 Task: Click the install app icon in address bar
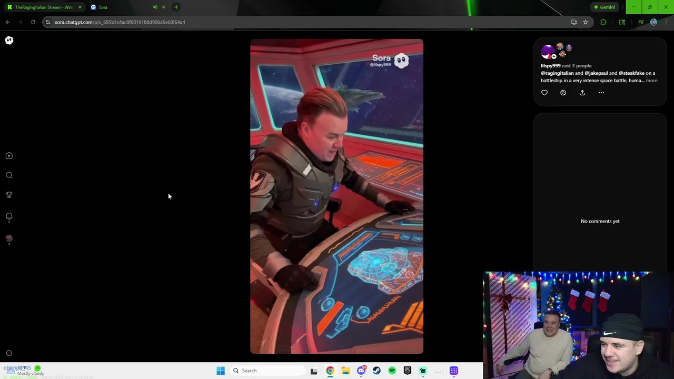click(x=574, y=22)
